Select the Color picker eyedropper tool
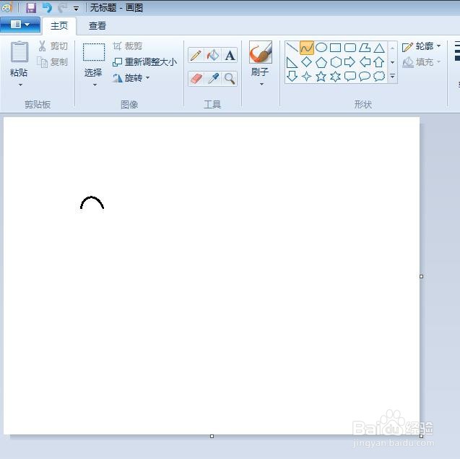 coord(213,79)
